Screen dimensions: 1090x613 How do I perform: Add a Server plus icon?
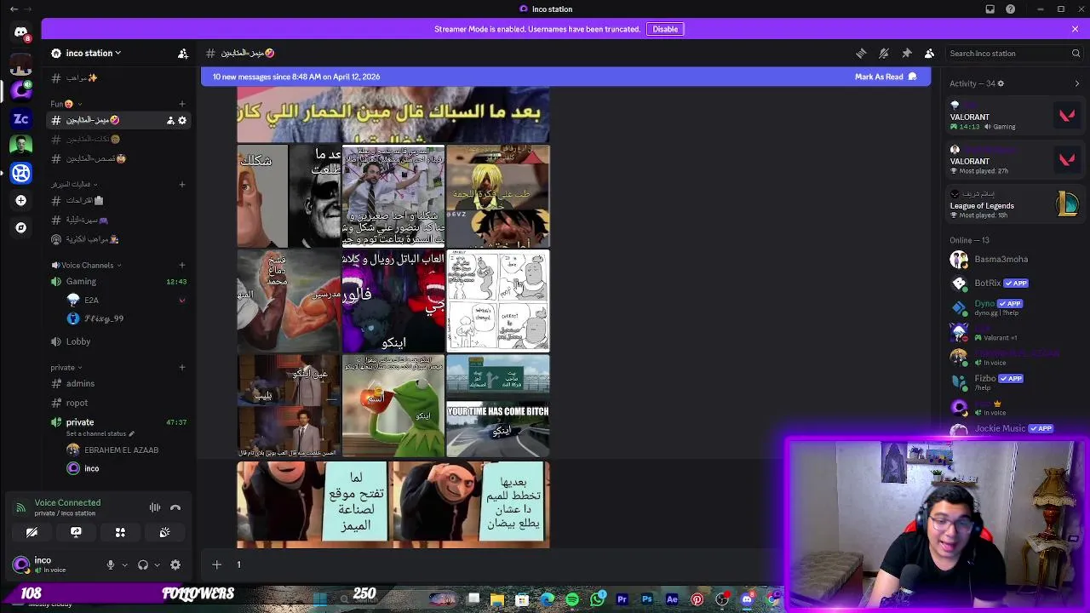21,200
